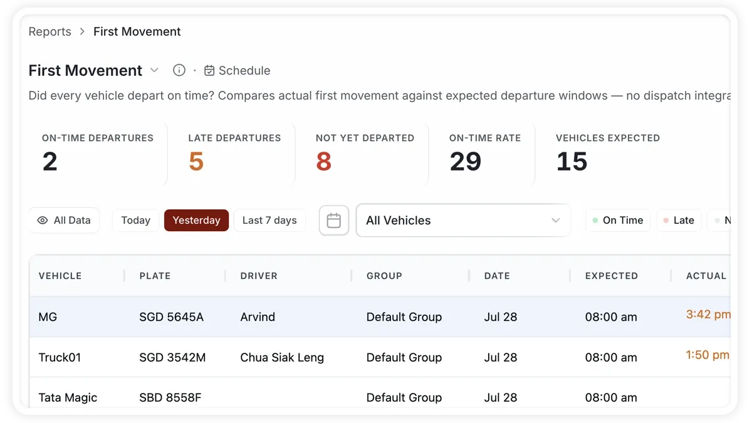Go to Reports breadcrumb link
This screenshot has height=423, width=752.
50,32
